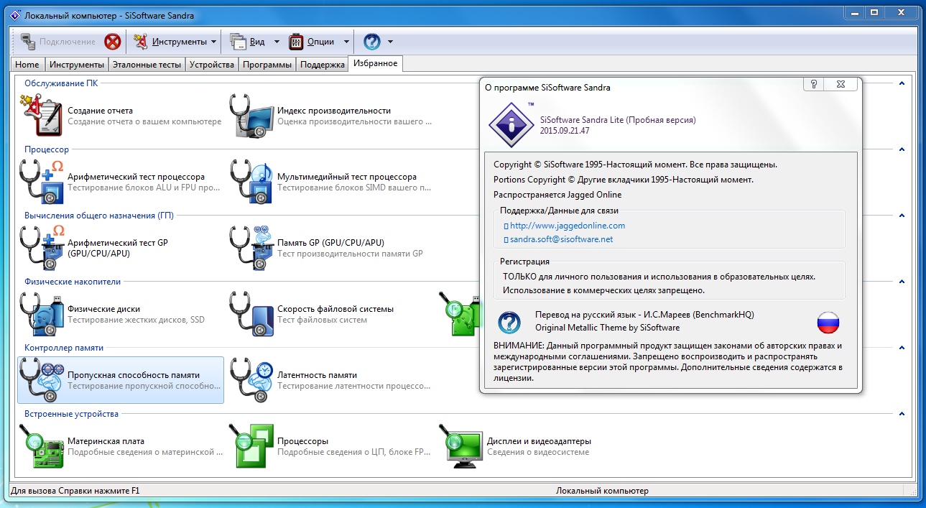This screenshot has width=926, height=508.
Task: Open Мультимедийный тест процессора icon
Action: pos(251,182)
